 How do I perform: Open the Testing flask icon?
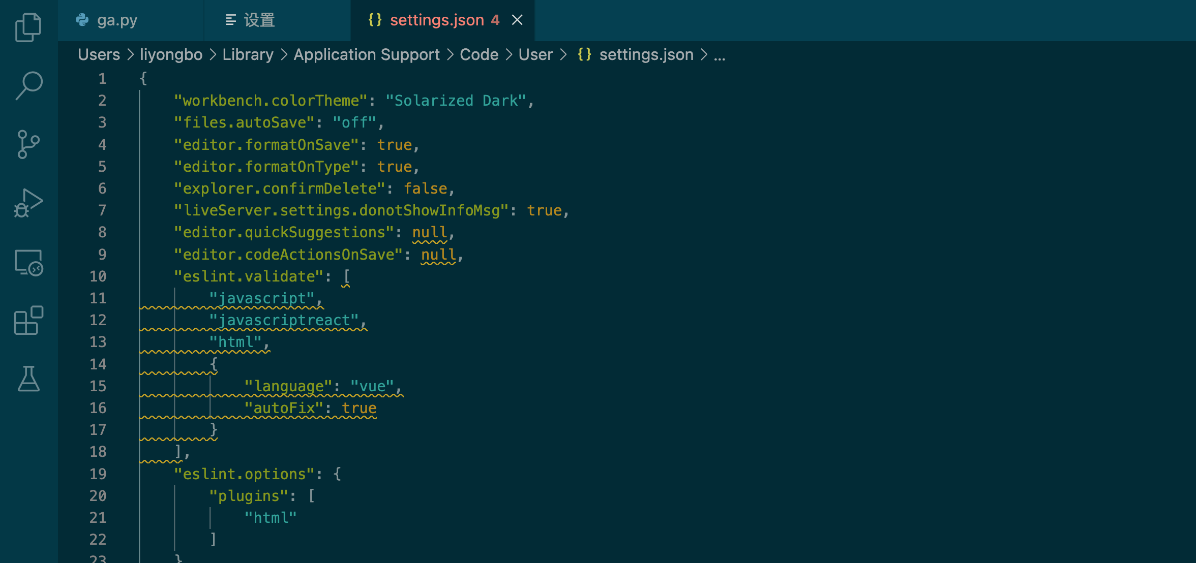28,379
